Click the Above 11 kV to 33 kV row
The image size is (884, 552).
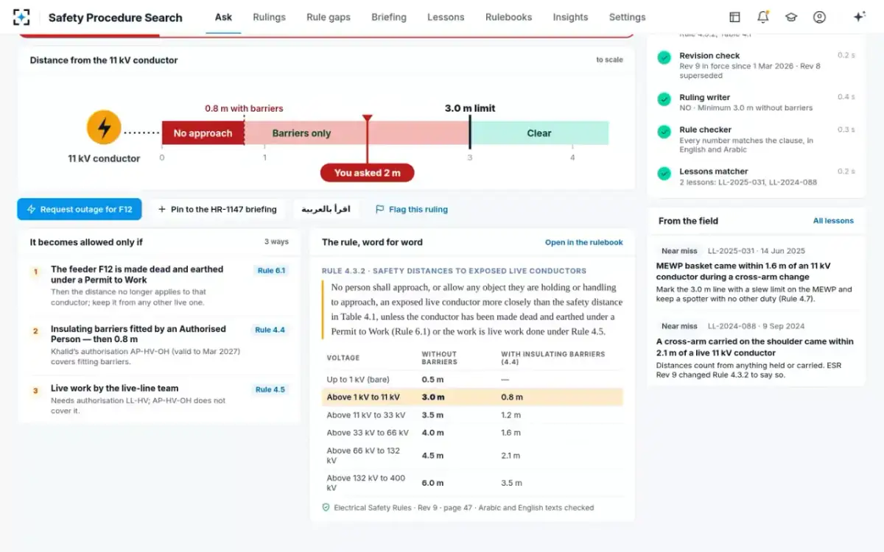[x=471, y=415]
